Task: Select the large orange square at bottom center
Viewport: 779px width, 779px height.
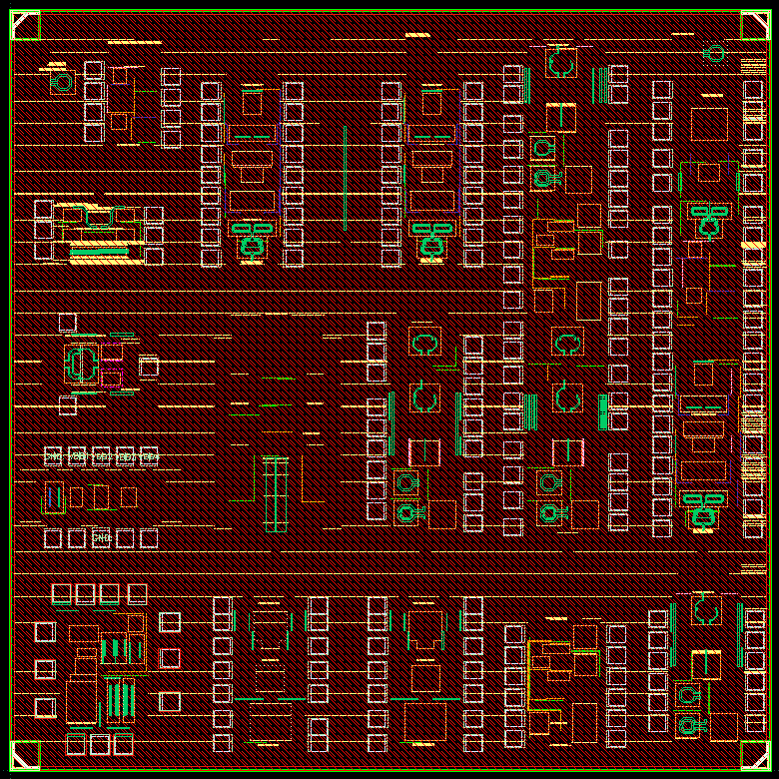Action: coord(426,722)
